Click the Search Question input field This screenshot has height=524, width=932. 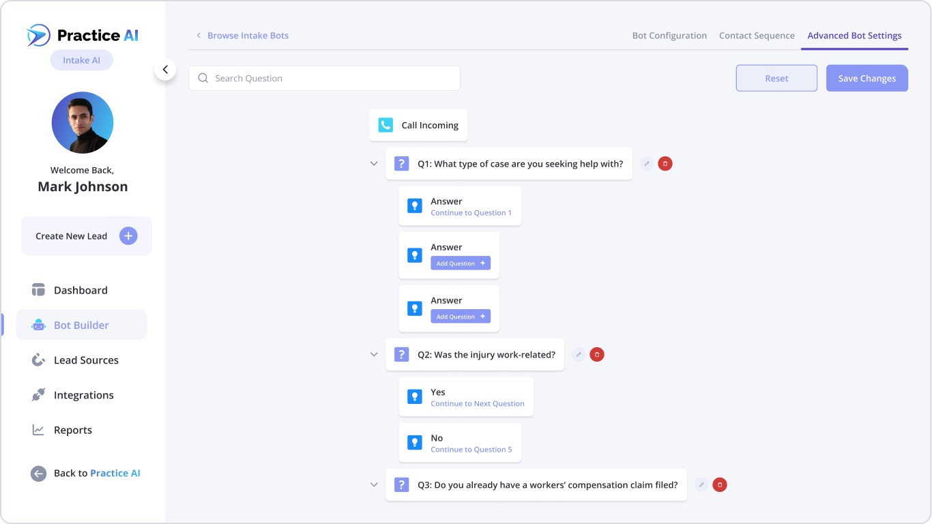[324, 78]
